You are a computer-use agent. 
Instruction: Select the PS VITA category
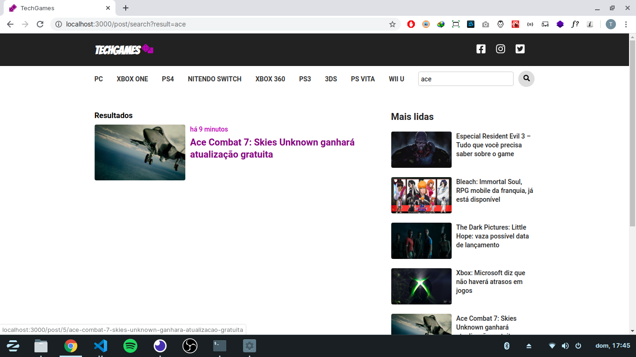pos(363,79)
